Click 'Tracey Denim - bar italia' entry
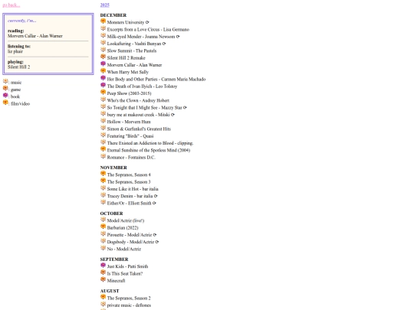The image size is (414, 310). point(130,197)
